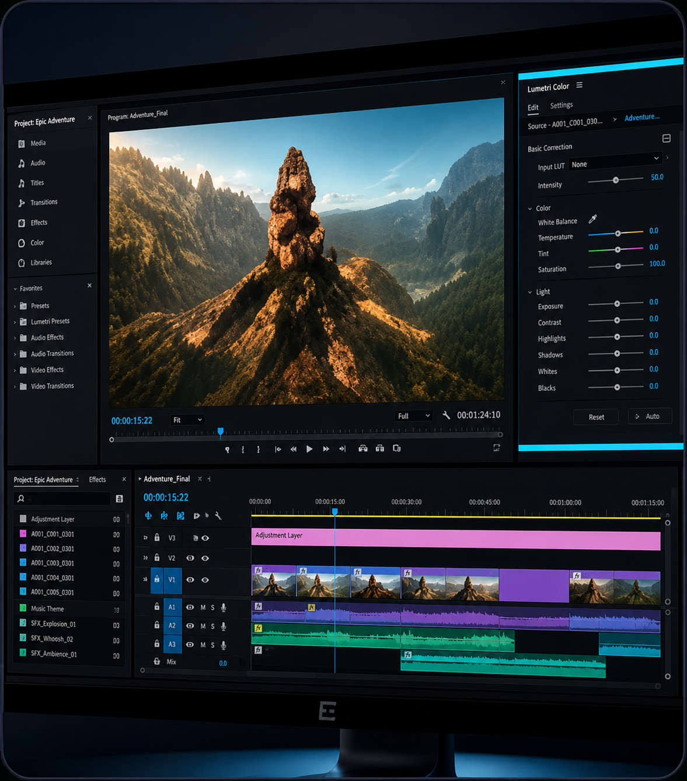
Task: Step forward one frame in monitor
Action: click(x=326, y=449)
